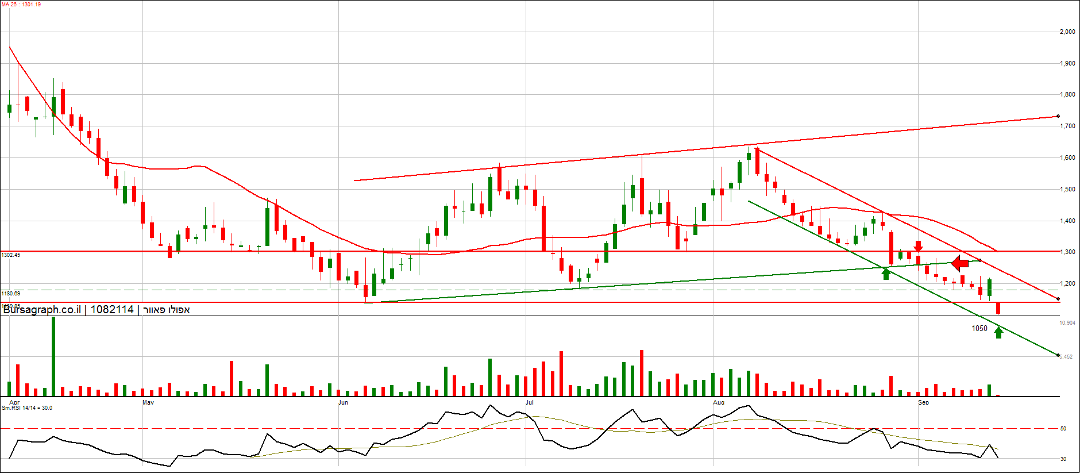Select the 1302.45 horizontal line price label
The image size is (1080, 473).
coord(11,255)
